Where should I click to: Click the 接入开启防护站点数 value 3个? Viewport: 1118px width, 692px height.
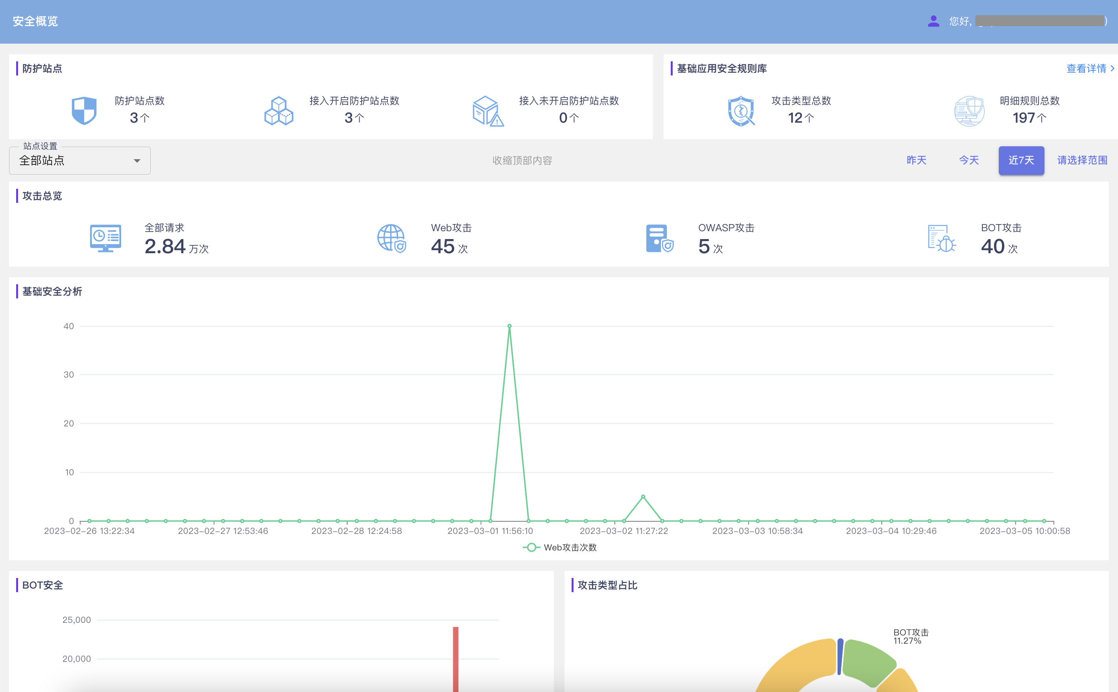[354, 118]
